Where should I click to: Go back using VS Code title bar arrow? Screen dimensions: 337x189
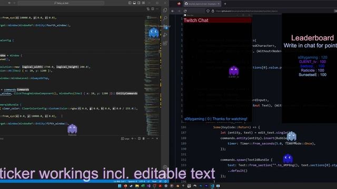click(x=9, y=3)
